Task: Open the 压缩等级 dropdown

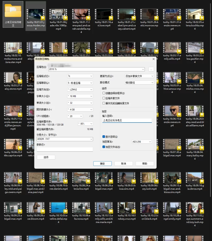Action: tap(80, 83)
